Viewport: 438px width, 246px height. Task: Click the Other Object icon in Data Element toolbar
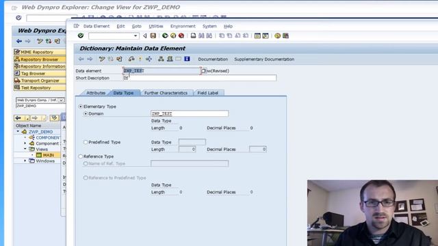click(x=119, y=59)
